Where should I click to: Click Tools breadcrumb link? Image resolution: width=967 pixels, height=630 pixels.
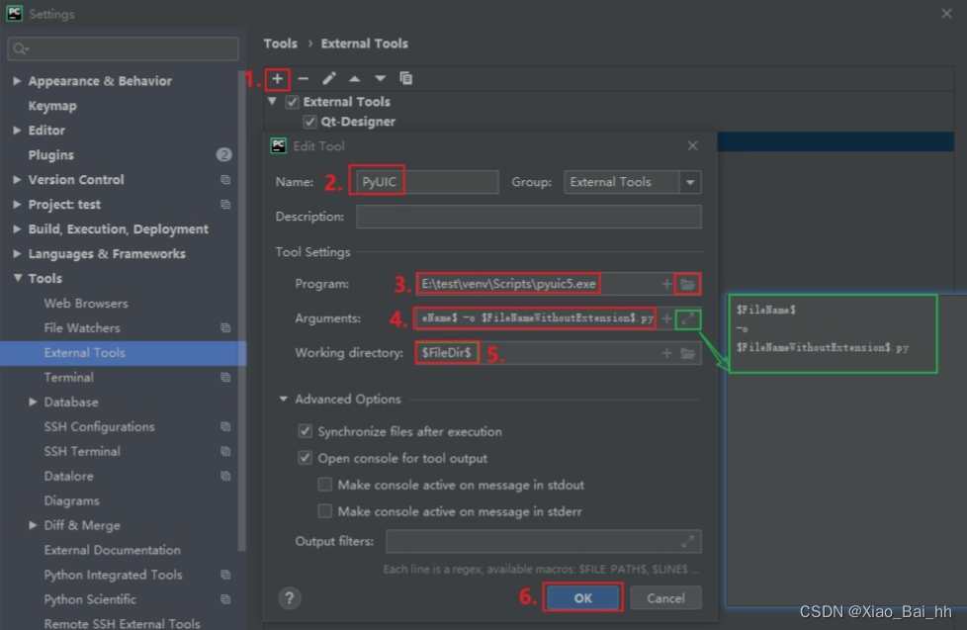click(281, 44)
